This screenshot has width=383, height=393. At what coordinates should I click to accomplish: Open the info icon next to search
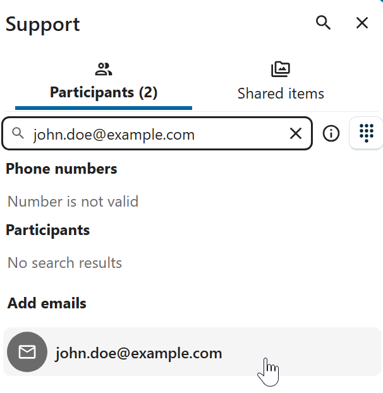pos(331,133)
